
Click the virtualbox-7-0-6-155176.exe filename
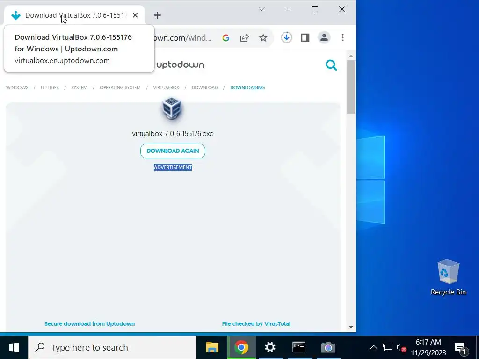point(173,134)
